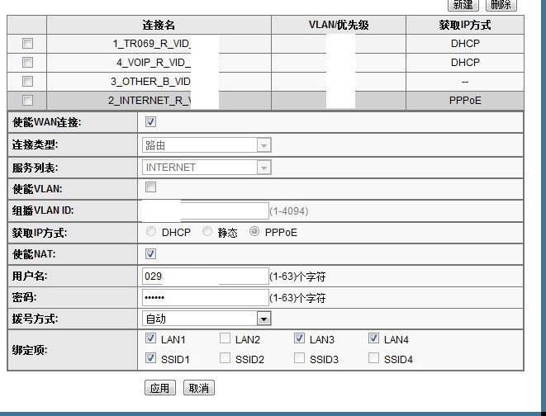
Task: Open the 服务列表 dropdown showing INTERNET
Action: click(x=207, y=168)
